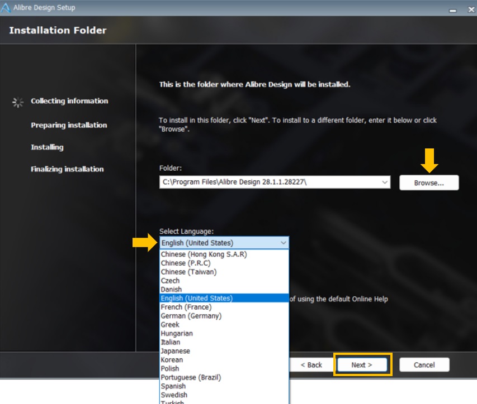Cancel the installation setup
The image size is (477, 404).
pyautogui.click(x=424, y=364)
